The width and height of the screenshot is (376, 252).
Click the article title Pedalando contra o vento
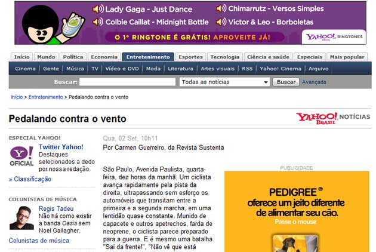pyautogui.click(x=67, y=119)
